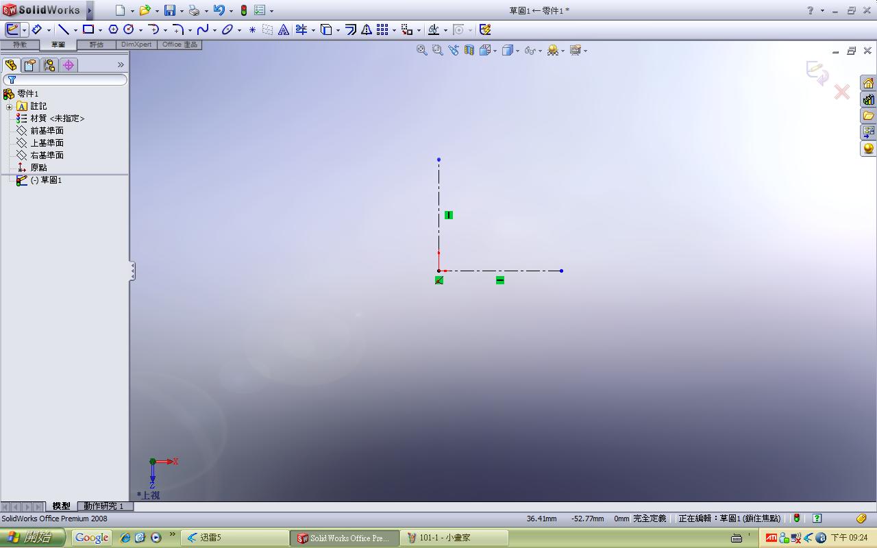Image resolution: width=877 pixels, height=548 pixels.
Task: Select the sketch Text tool
Action: (x=284, y=29)
